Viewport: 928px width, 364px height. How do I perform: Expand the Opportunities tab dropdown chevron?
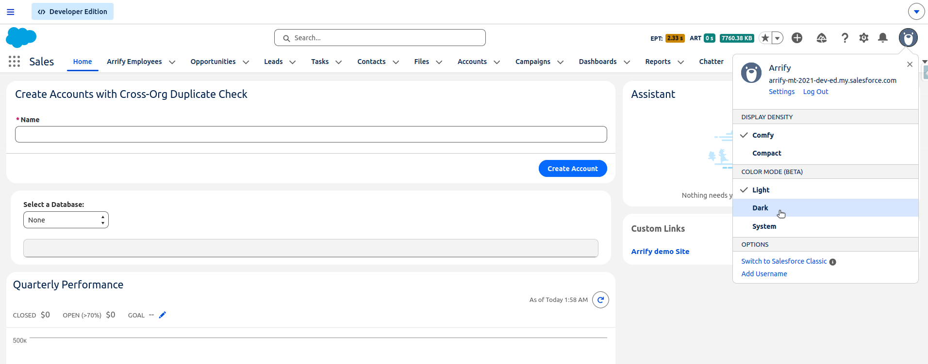(x=246, y=62)
